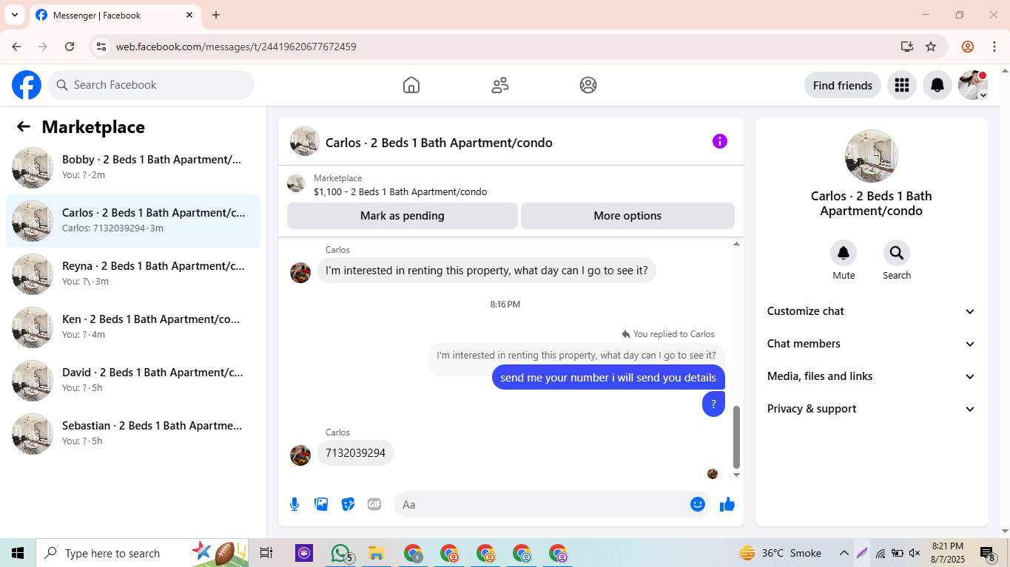
Task: Select the Carlos apartment conversation
Action: pyautogui.click(x=133, y=221)
